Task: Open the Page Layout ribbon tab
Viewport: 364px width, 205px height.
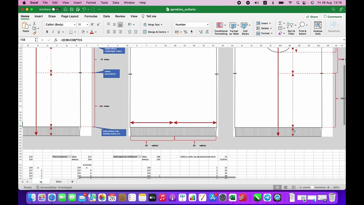Action: click(x=70, y=16)
